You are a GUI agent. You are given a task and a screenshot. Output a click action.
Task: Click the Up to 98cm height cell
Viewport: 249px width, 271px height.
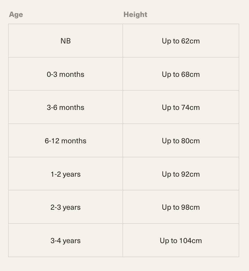coord(181,207)
